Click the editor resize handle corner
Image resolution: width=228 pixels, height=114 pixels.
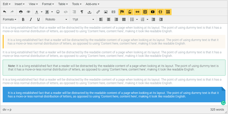226,112
